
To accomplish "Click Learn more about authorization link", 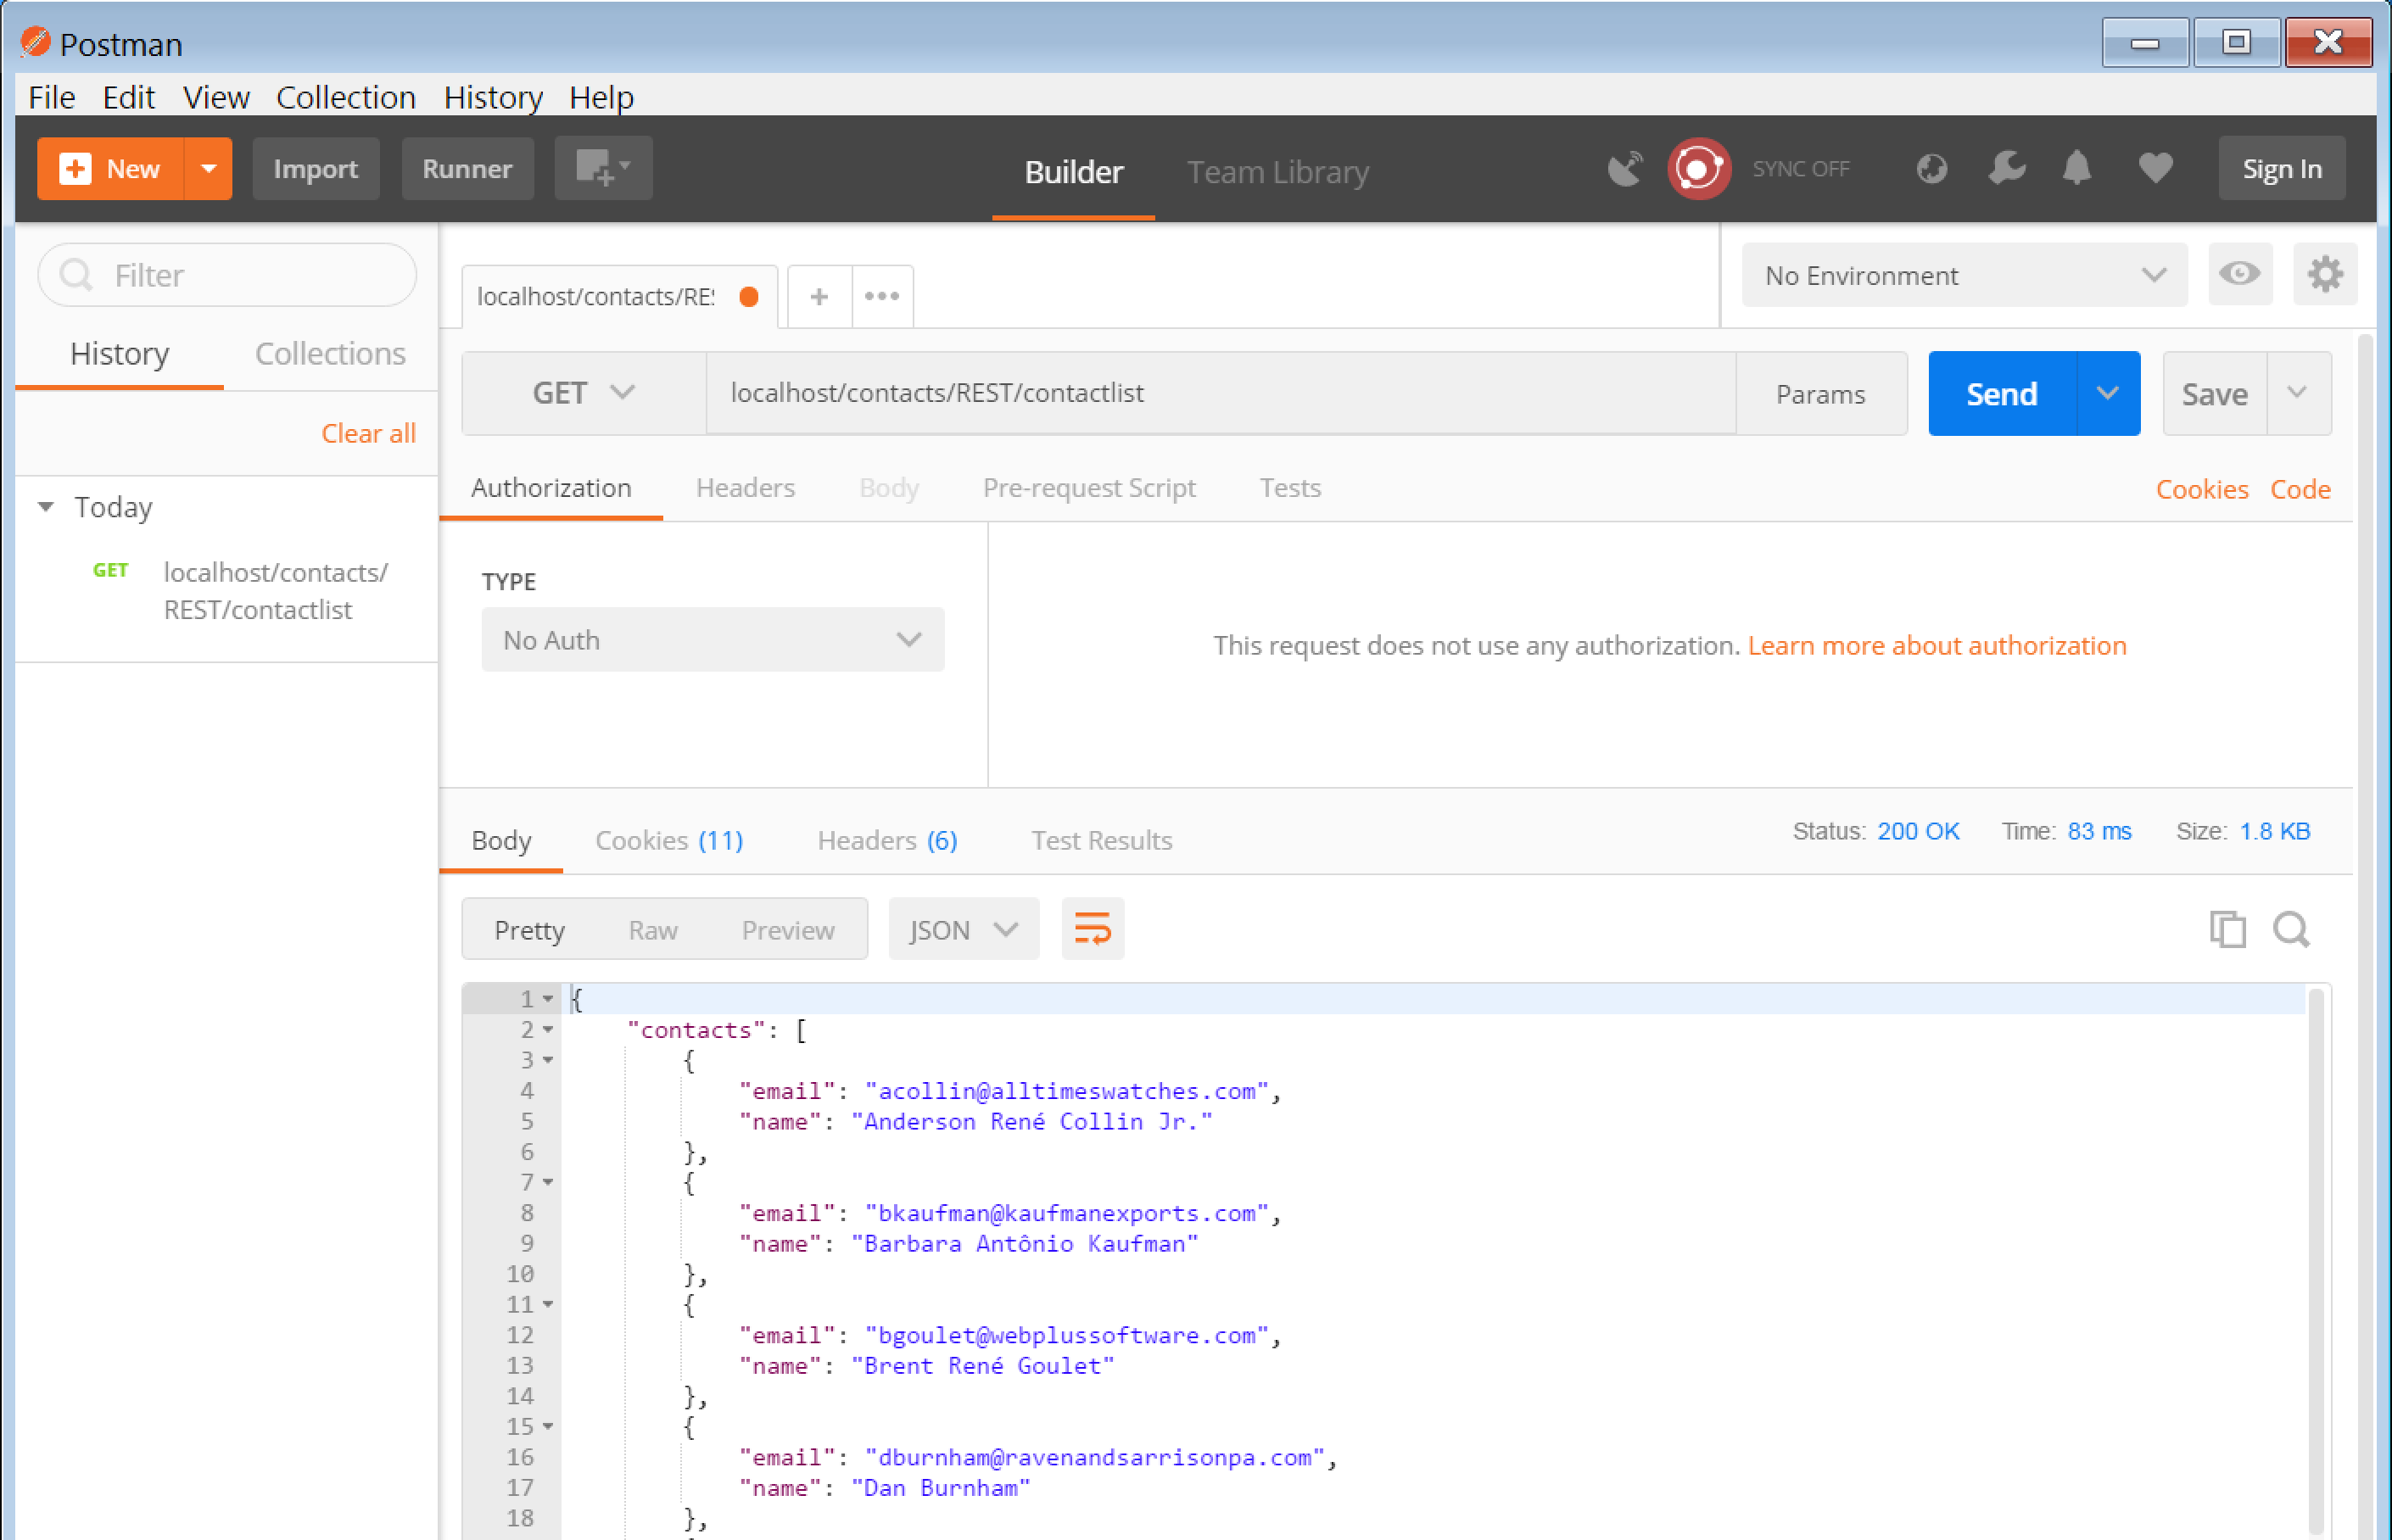I will pyautogui.click(x=1936, y=646).
